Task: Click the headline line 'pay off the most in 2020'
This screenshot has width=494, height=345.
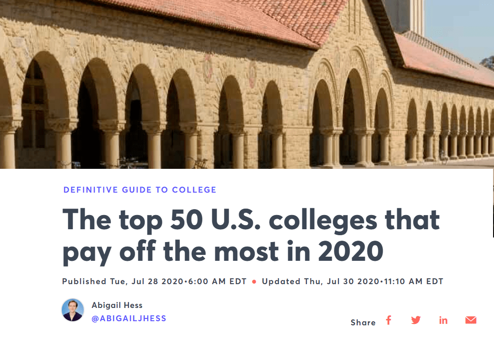Action: (x=223, y=252)
